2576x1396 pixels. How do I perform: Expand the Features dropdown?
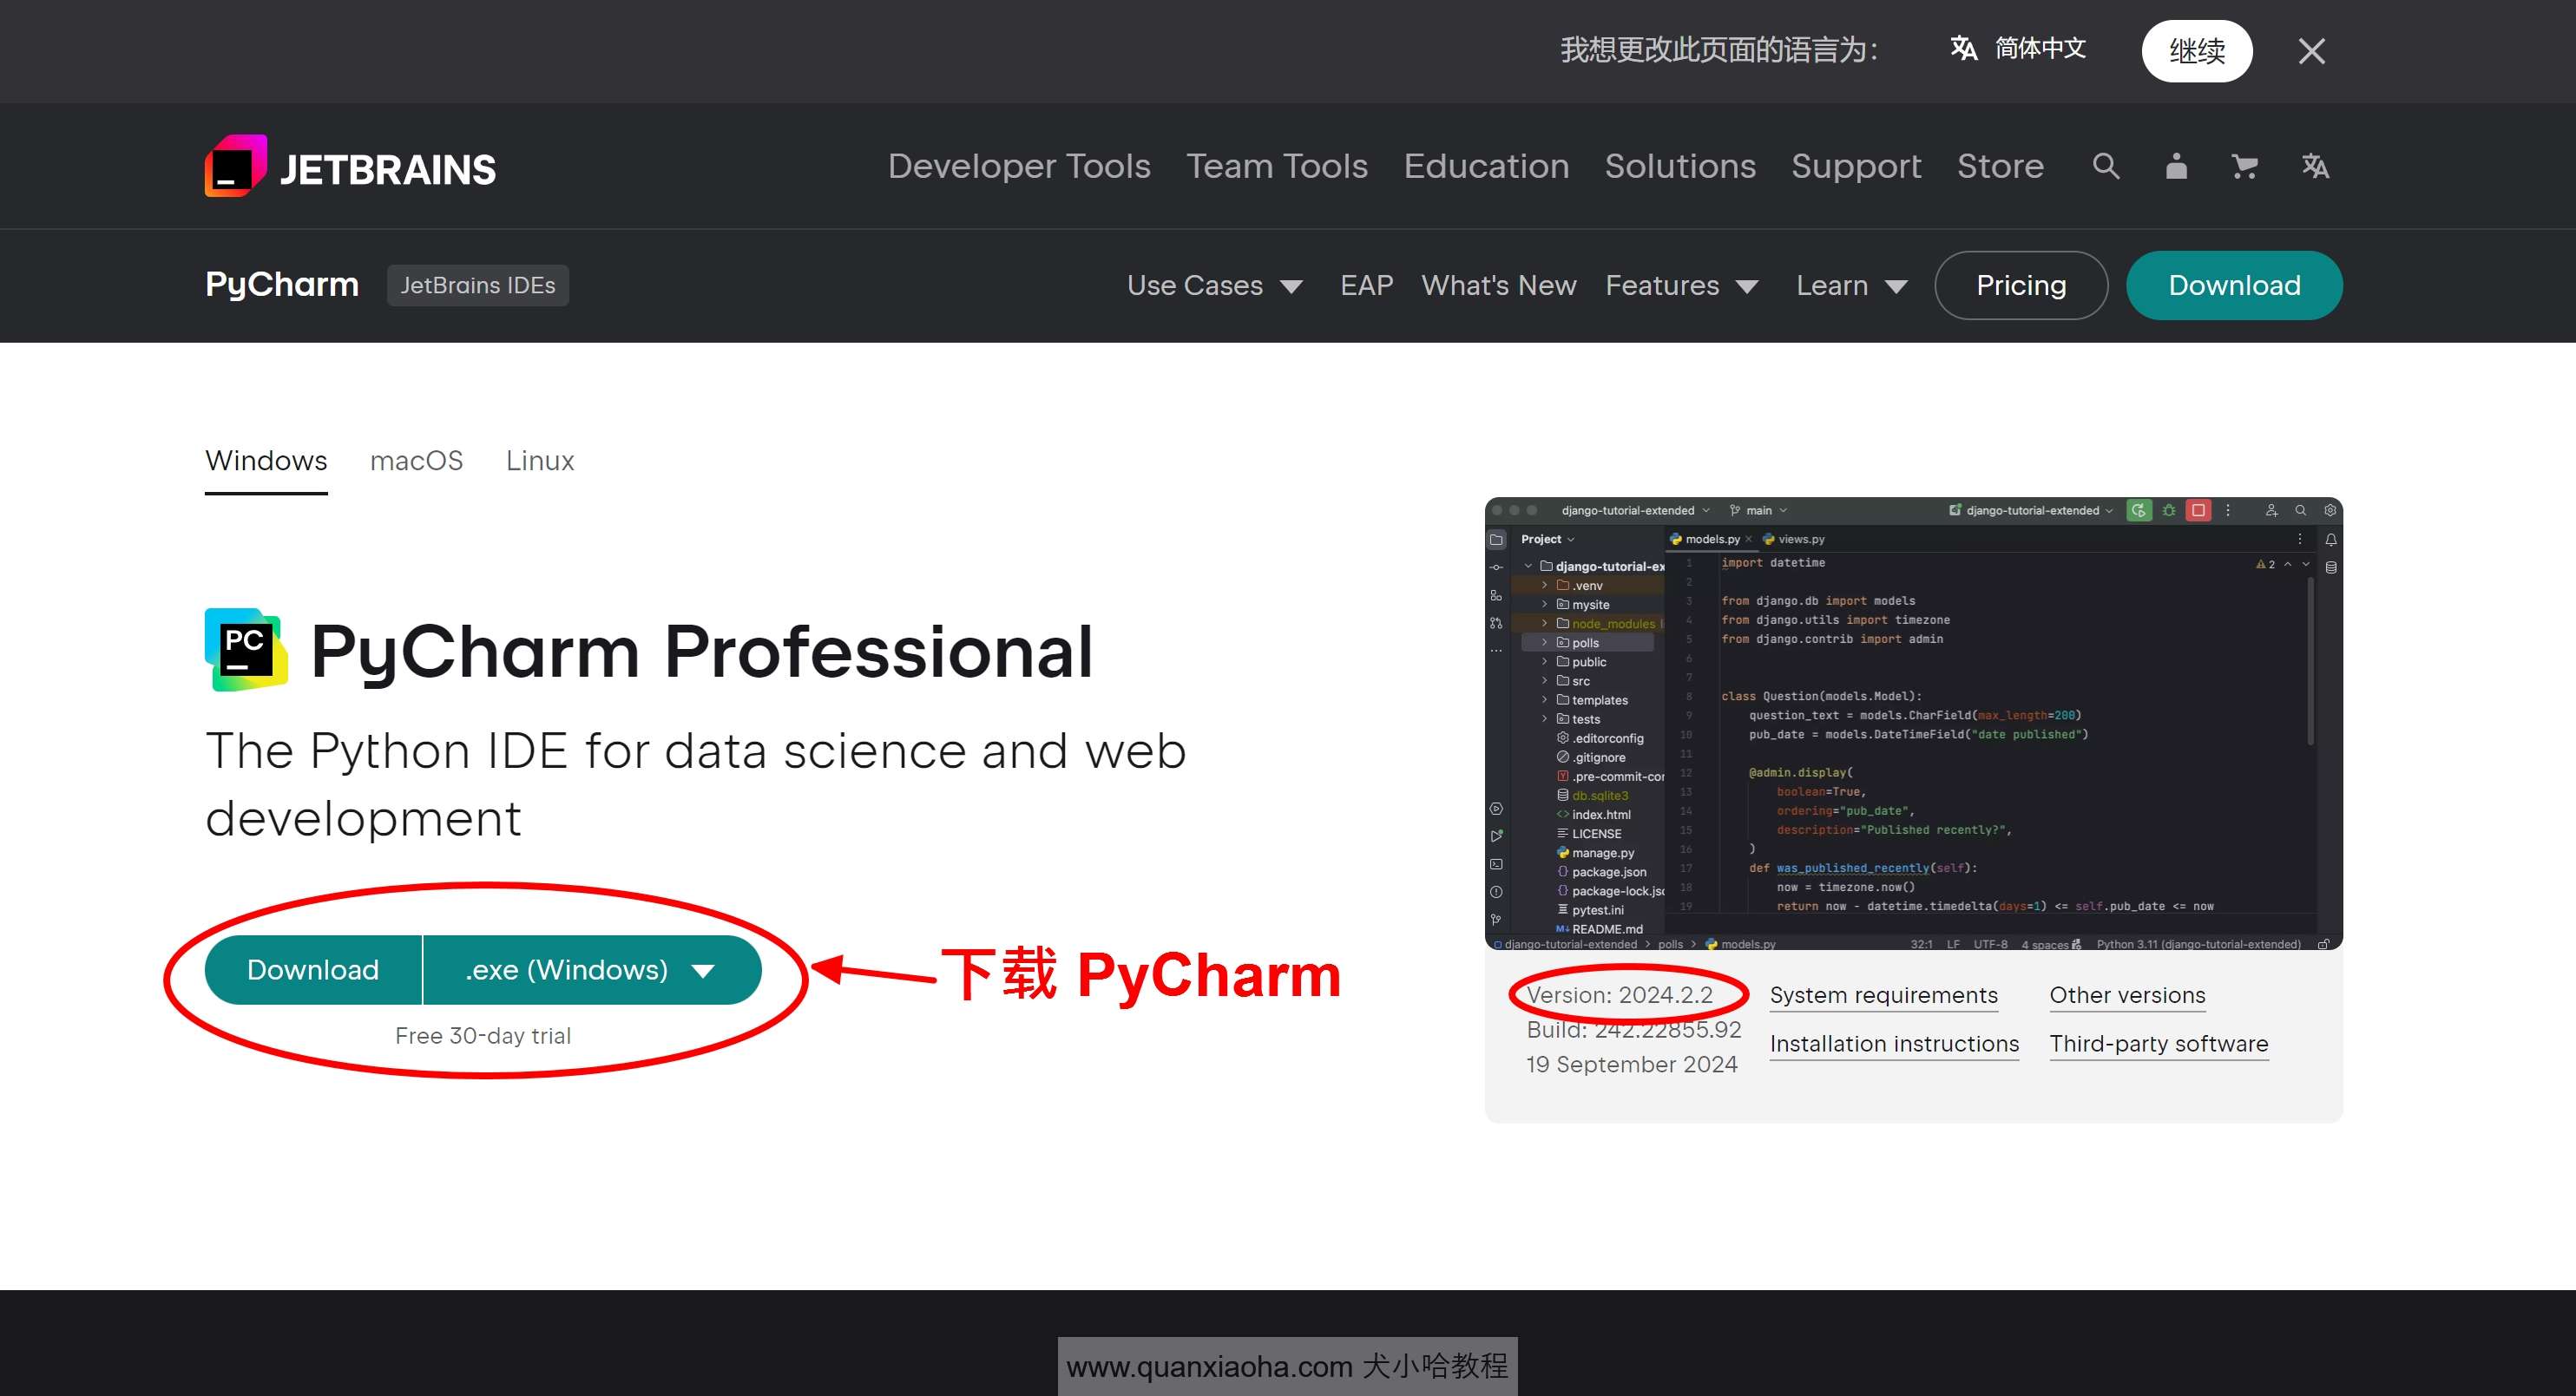click(x=1682, y=286)
